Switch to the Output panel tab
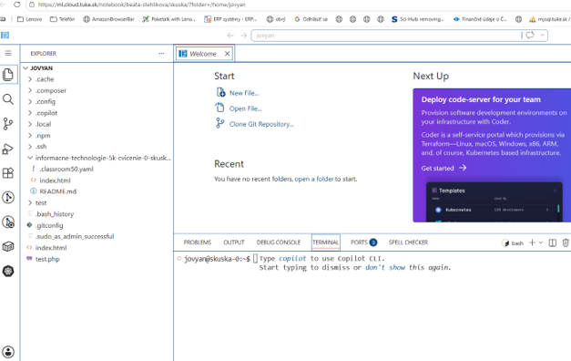571x361 pixels. point(234,242)
